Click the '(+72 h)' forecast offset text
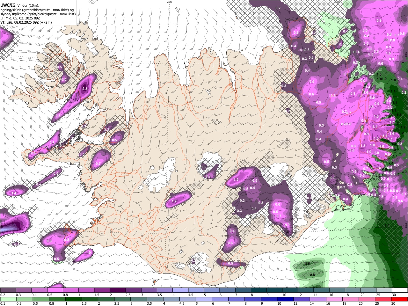 [46, 22]
